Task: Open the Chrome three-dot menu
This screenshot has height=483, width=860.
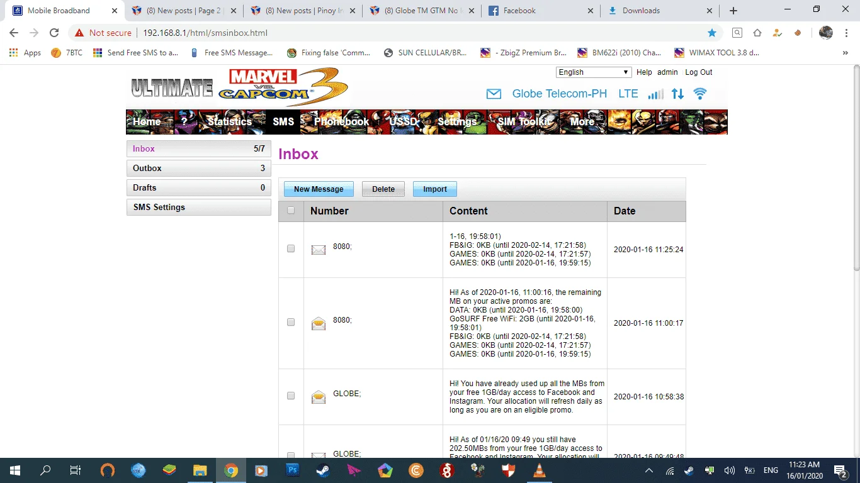Action: pos(846,33)
